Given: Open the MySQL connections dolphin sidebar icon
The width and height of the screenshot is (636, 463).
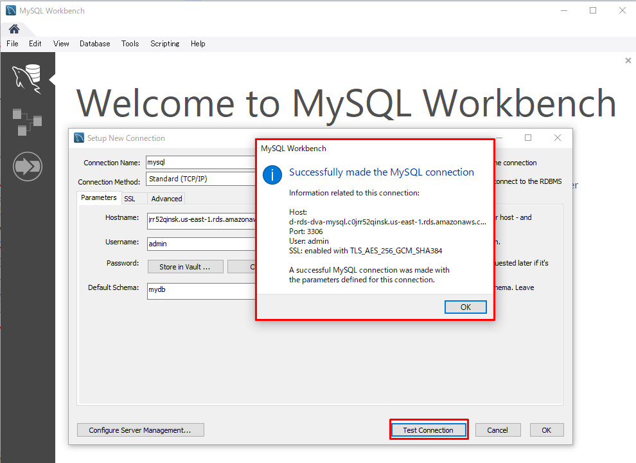Looking at the screenshot, I should [x=27, y=78].
